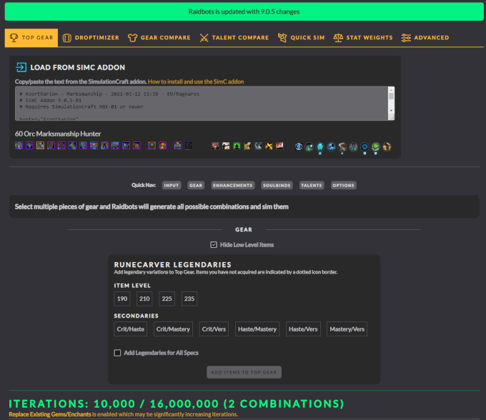The width and height of the screenshot is (486, 420).
Task: Jump to Options via Quick Nav
Action: click(x=344, y=185)
